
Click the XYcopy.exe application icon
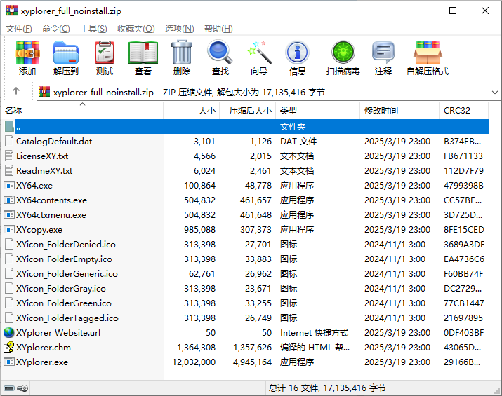9,229
